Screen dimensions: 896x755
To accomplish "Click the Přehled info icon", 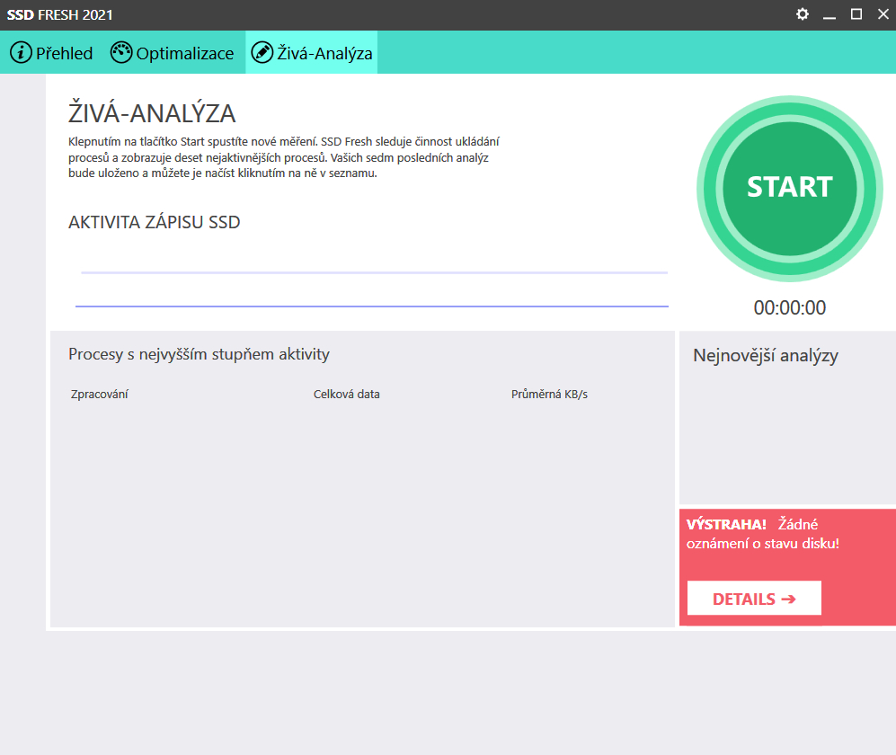I will tap(22, 53).
